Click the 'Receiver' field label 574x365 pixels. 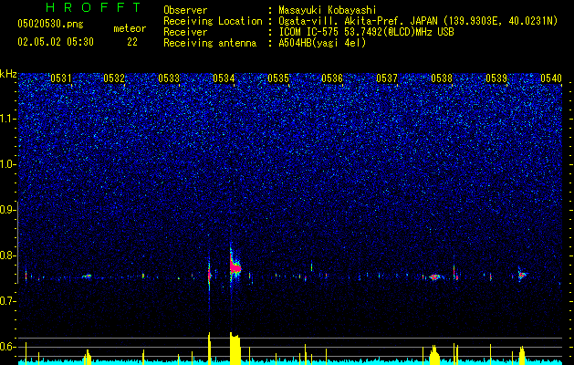tap(185, 32)
